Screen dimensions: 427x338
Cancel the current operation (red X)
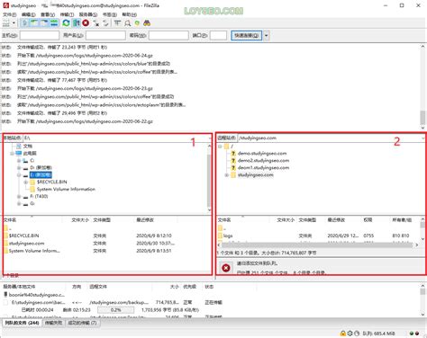[86, 23]
